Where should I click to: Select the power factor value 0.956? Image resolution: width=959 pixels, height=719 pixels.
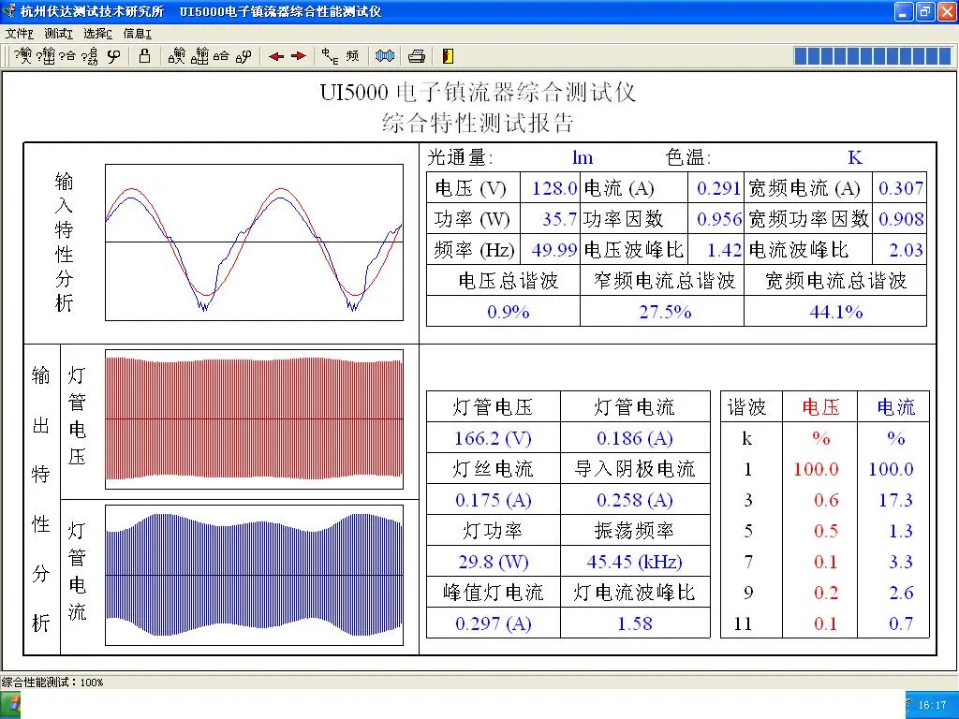coord(718,219)
